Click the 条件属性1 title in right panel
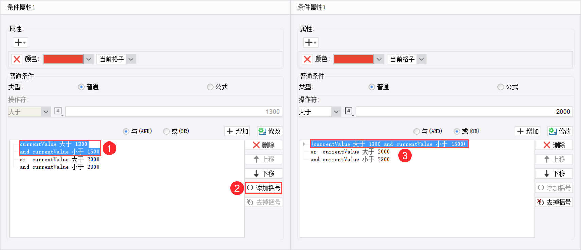This screenshot has width=581, height=250. click(x=312, y=7)
